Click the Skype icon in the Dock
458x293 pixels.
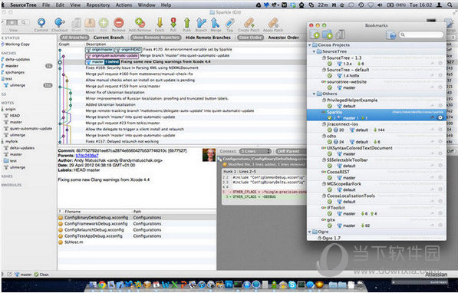(x=292, y=285)
